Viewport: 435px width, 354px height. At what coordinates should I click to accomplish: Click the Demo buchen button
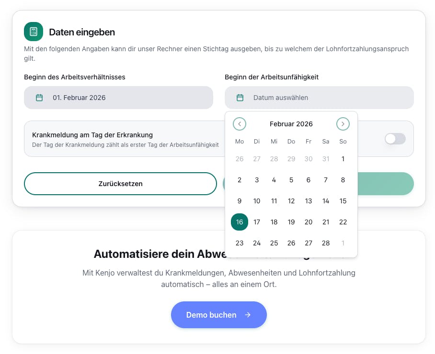pyautogui.click(x=218, y=315)
